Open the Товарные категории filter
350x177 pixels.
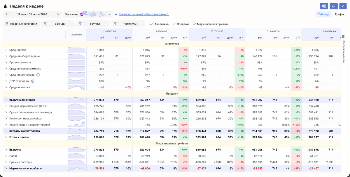click(x=22, y=24)
